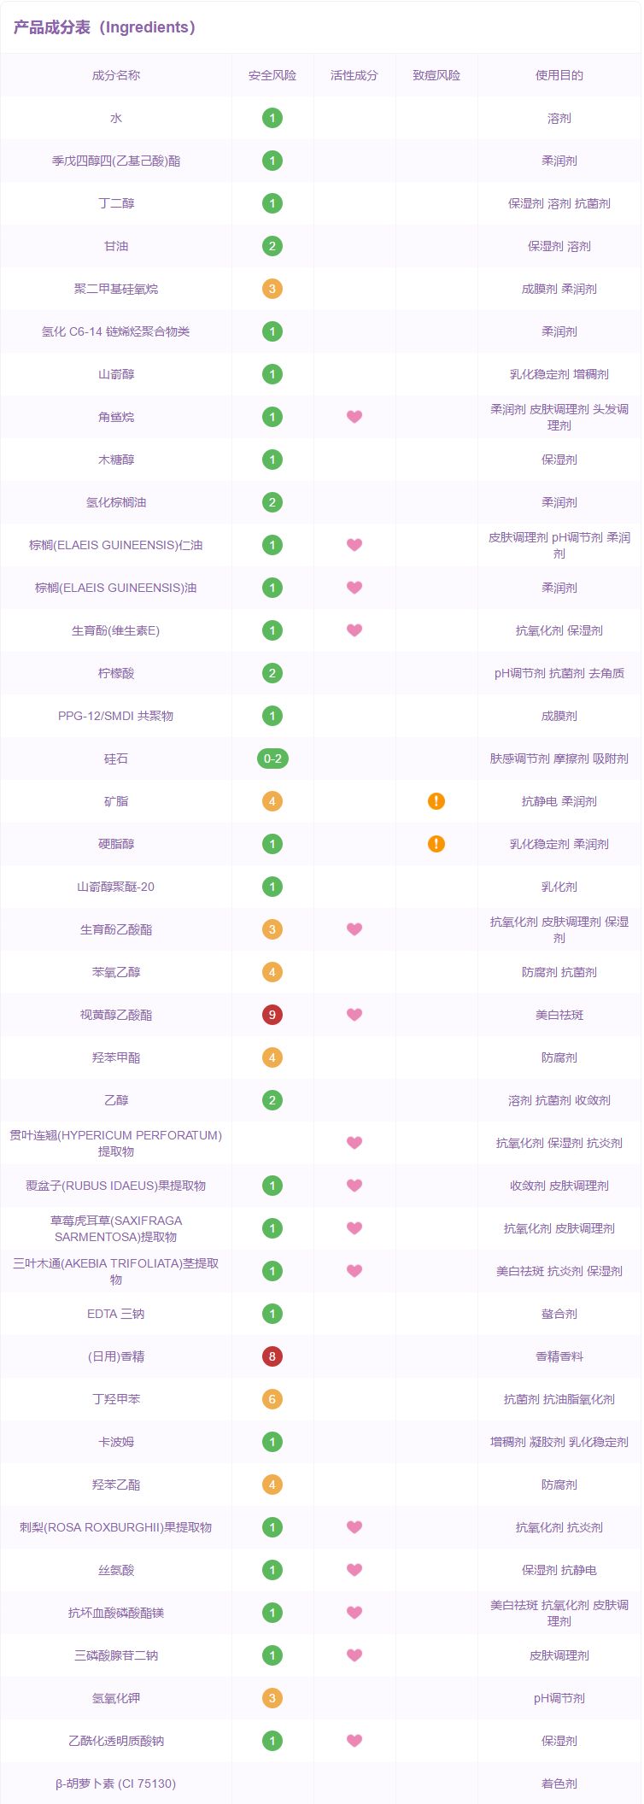Click the green 0-2 safety badge for 硅石
Viewport: 644px width, 1804px height.
pyautogui.click(x=272, y=758)
